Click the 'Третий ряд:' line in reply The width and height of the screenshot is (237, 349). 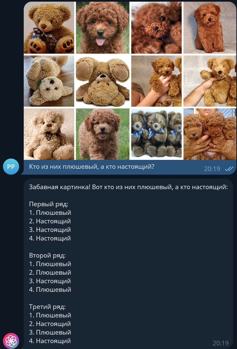pyautogui.click(x=47, y=307)
